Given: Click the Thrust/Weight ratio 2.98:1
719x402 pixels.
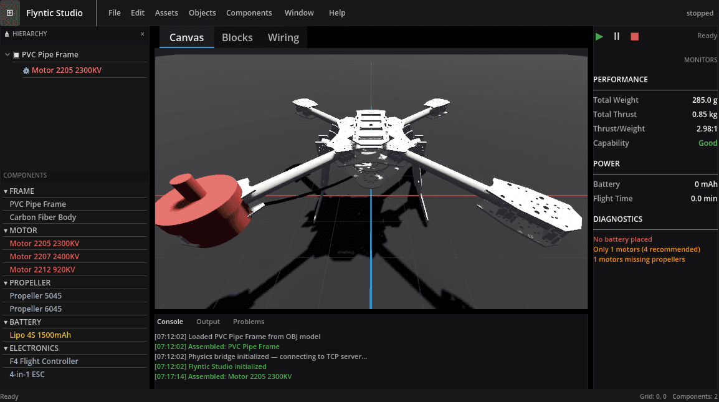Looking at the screenshot, I should click(707, 129).
